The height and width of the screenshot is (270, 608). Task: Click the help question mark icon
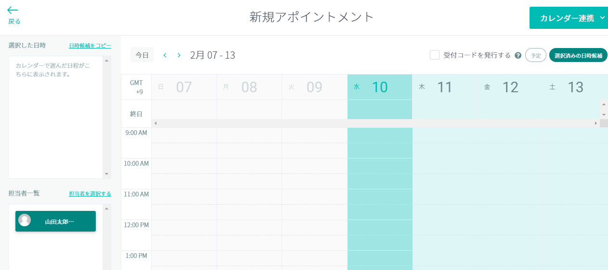pos(518,55)
